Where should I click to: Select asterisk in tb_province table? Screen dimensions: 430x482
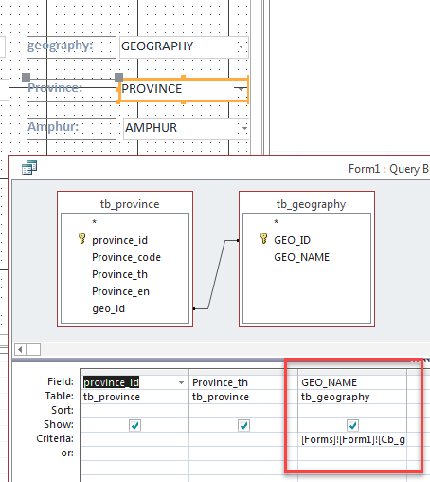tap(94, 222)
